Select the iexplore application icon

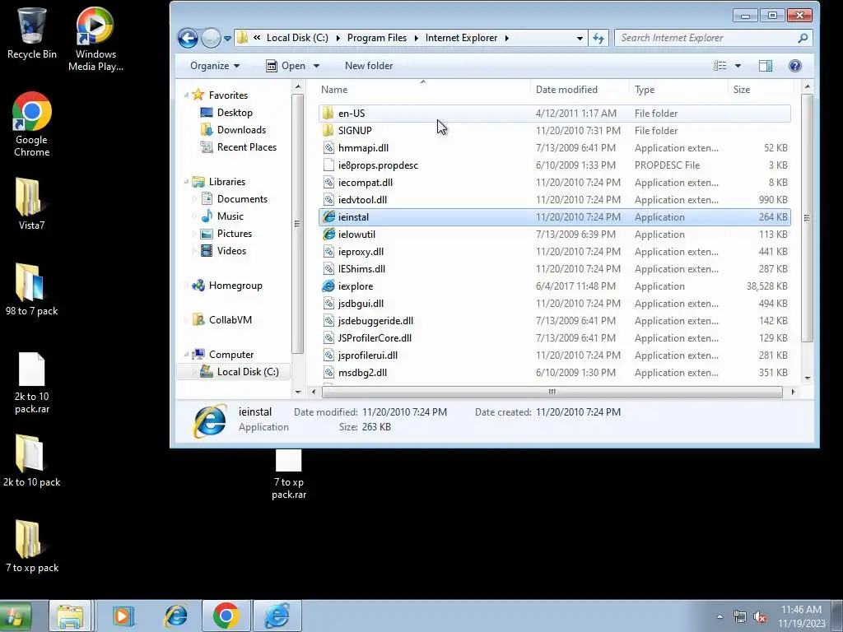tap(328, 286)
